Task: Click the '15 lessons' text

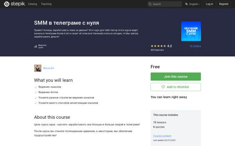Action: (x=160, y=122)
